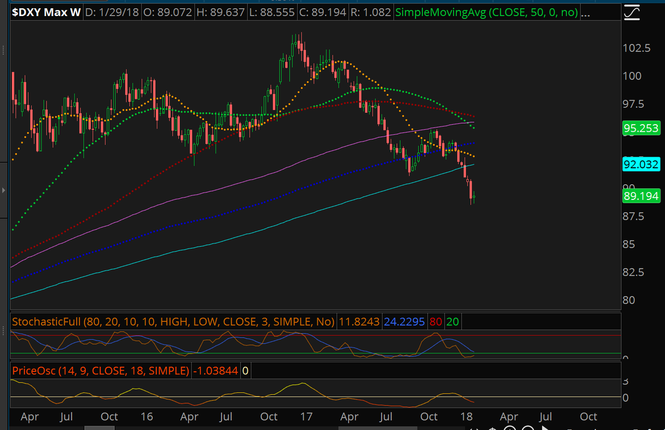Grab the dotted left panel grip handle

point(4,50)
